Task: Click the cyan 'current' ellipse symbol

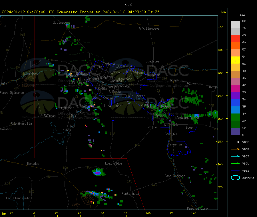Action: pos(235,178)
